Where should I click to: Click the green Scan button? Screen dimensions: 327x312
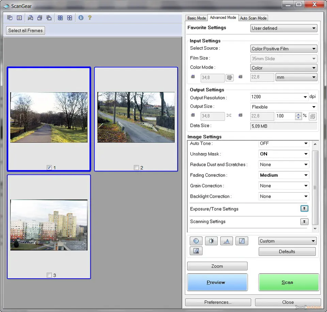(289, 282)
